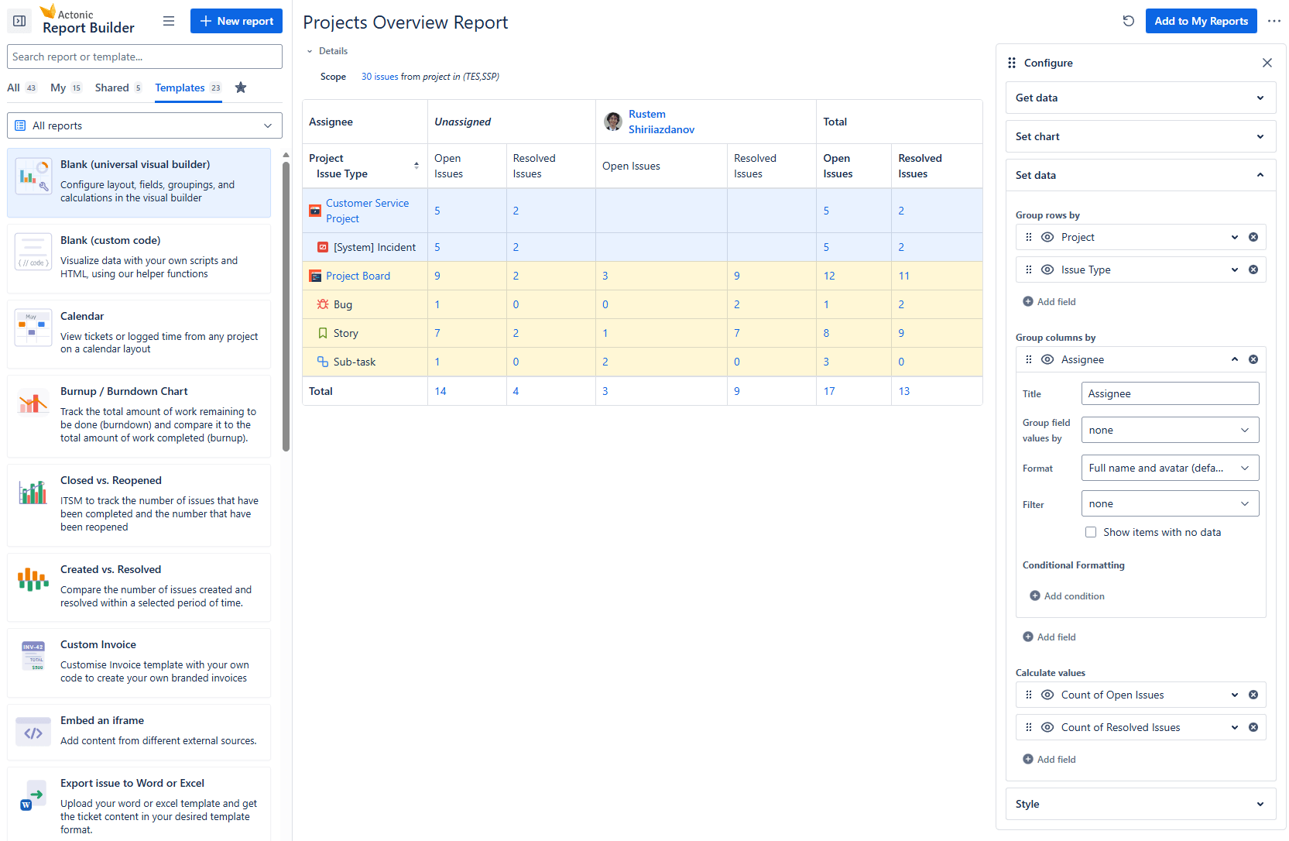1289x841 pixels.
Task: Enable Show items with no data
Action: coord(1091,532)
